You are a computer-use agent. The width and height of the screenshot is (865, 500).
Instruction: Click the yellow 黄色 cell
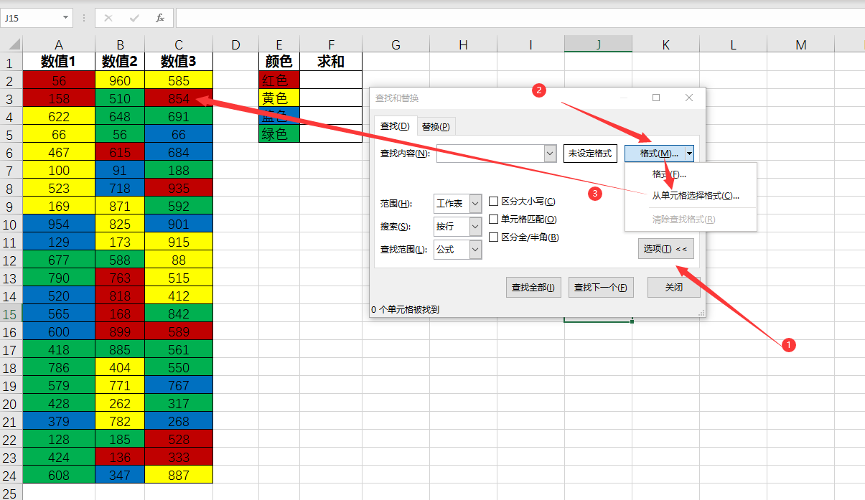tap(279, 98)
